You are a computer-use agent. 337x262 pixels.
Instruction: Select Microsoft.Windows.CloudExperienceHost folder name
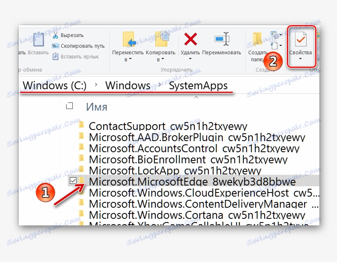[x=204, y=193]
